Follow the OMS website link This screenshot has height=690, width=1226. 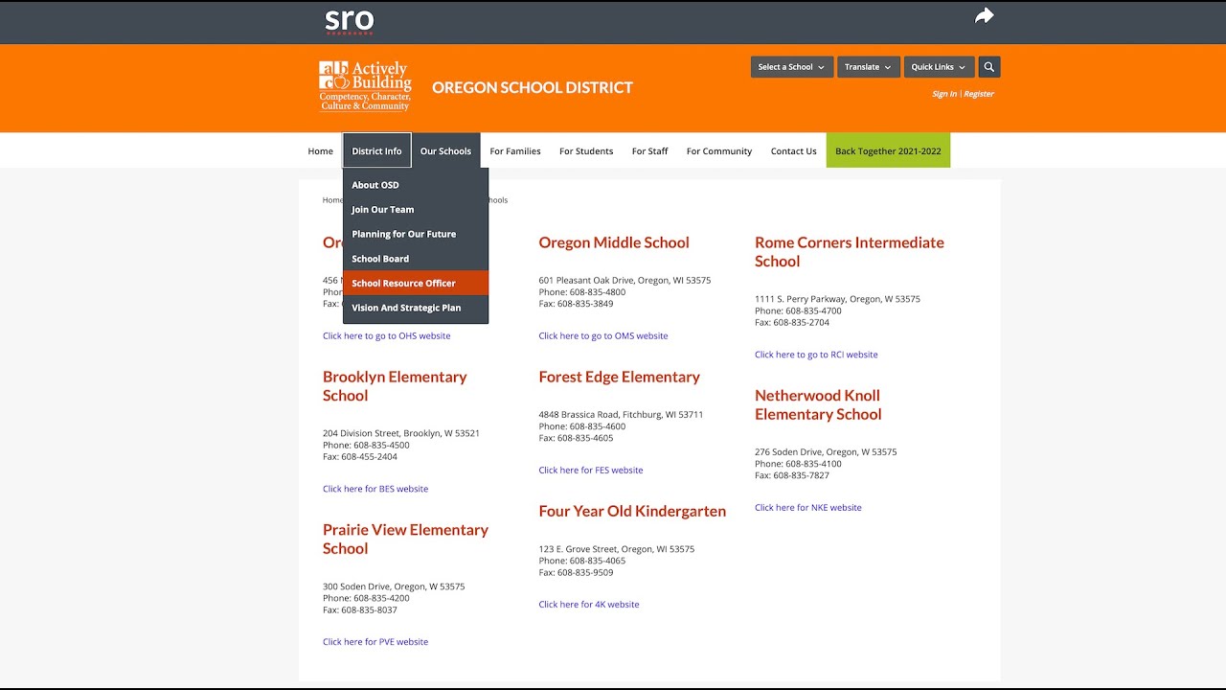[x=603, y=336]
